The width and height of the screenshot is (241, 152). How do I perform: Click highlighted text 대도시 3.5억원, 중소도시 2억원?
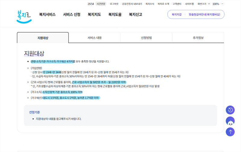(x=59, y=98)
